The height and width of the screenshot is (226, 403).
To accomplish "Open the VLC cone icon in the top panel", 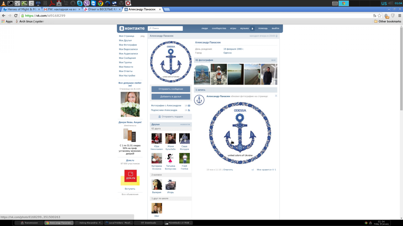I will coord(3,3).
